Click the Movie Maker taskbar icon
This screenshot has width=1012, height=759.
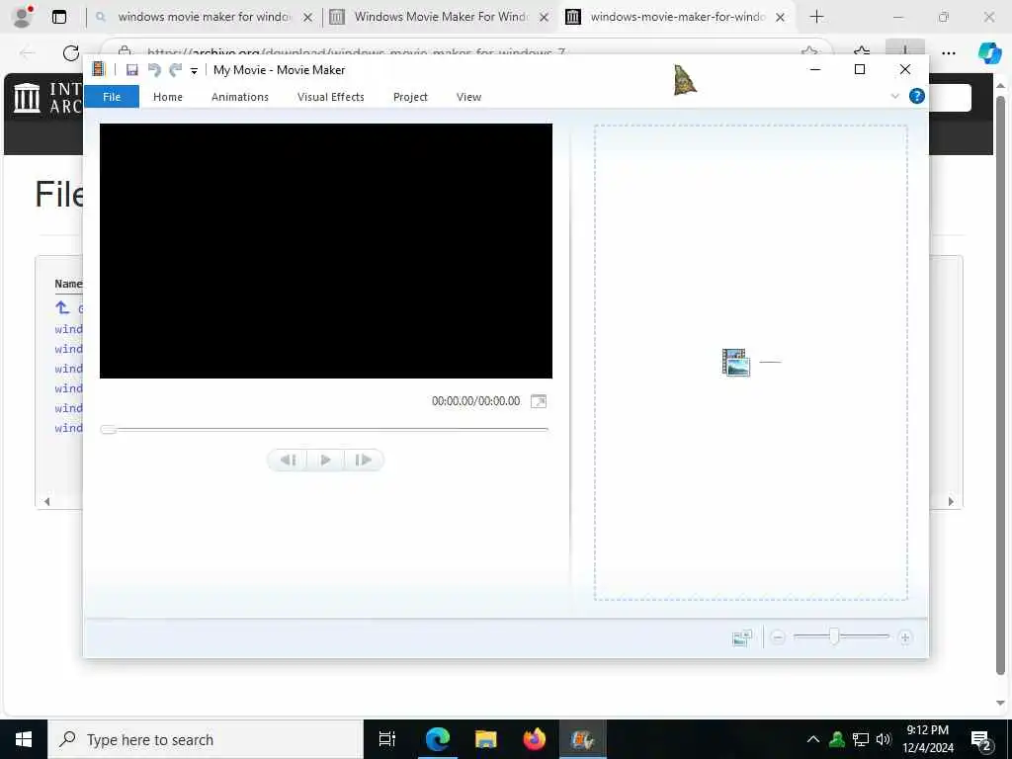coord(582,739)
